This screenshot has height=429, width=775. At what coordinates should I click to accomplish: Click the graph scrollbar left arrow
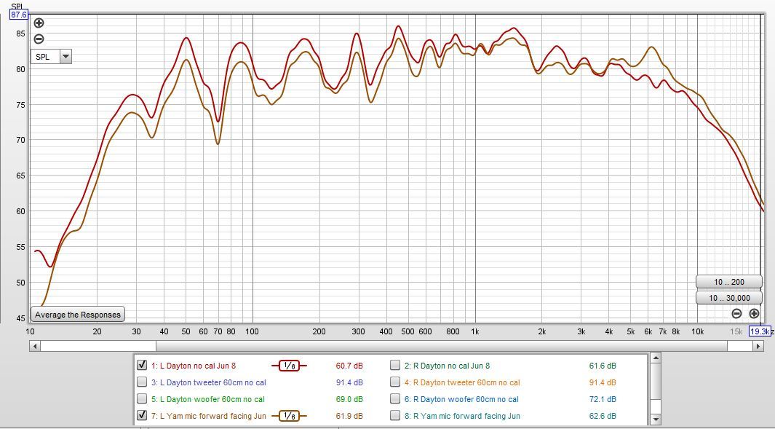click(35, 347)
